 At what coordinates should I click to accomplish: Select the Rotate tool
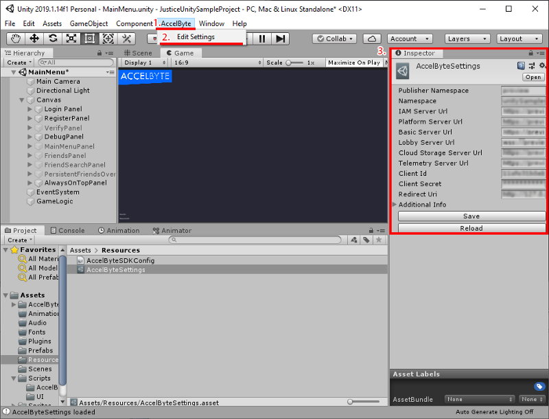(53, 38)
